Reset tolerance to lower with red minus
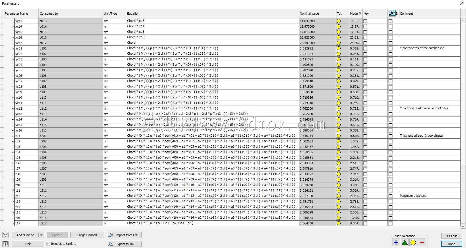 [422, 243]
